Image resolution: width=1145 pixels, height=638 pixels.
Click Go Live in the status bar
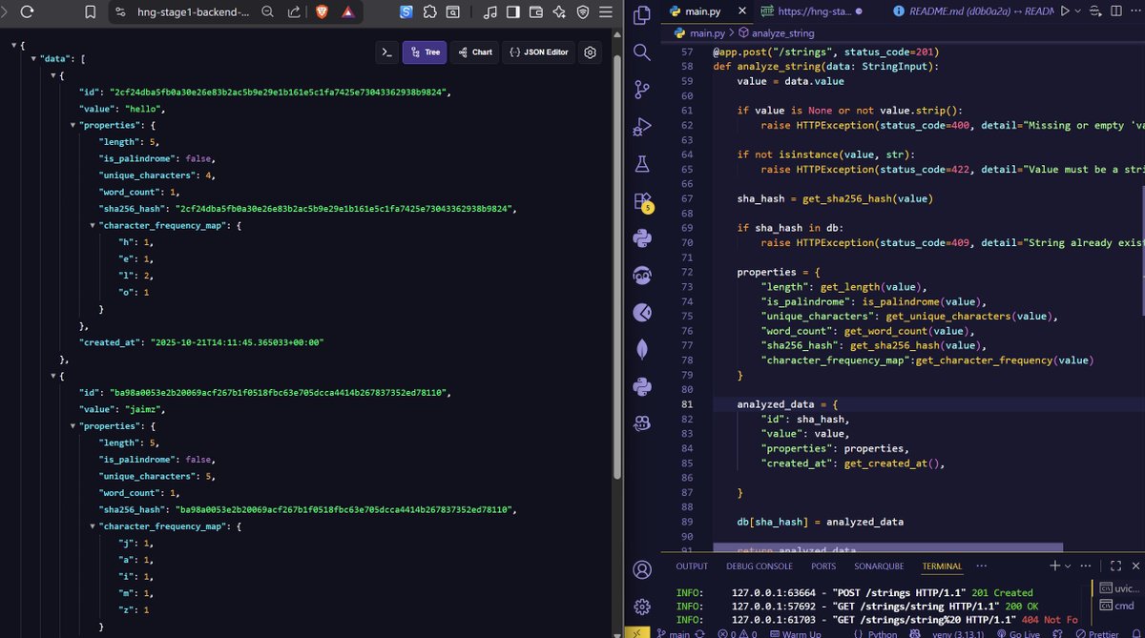coord(1017,633)
